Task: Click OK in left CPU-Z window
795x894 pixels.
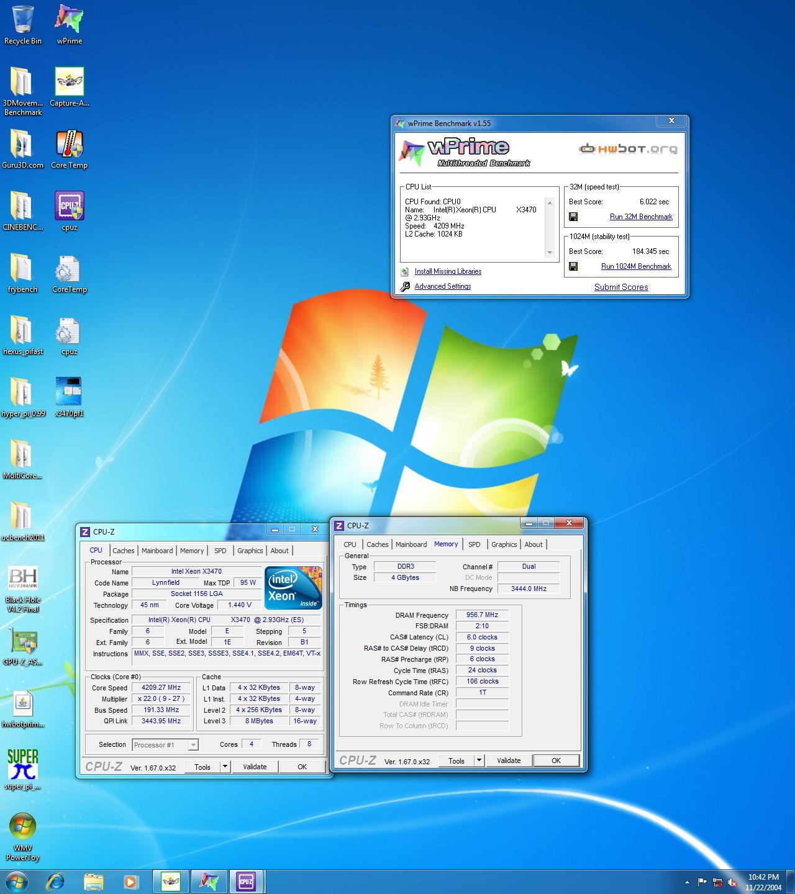Action: [302, 767]
